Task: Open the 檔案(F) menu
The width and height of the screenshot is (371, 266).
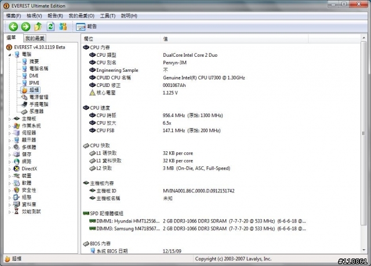Action: tap(13, 16)
